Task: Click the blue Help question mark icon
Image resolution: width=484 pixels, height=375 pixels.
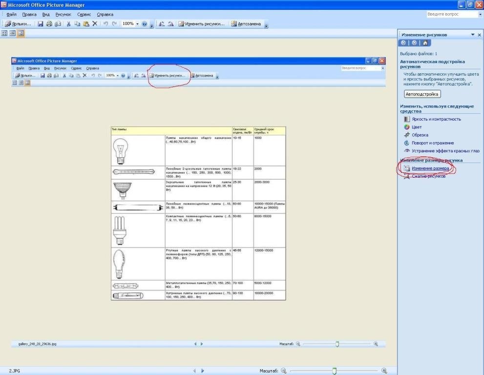Action: point(144,24)
